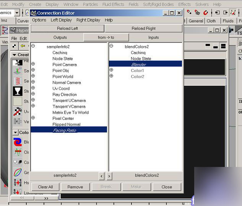This screenshot has width=242, height=206.
Task: Open the Solvers menu
Action: click(202, 4)
